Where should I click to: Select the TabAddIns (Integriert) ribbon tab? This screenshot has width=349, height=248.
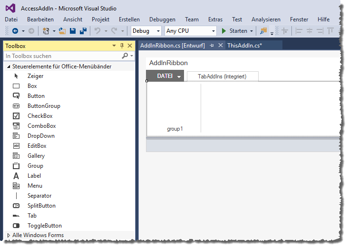click(223, 76)
